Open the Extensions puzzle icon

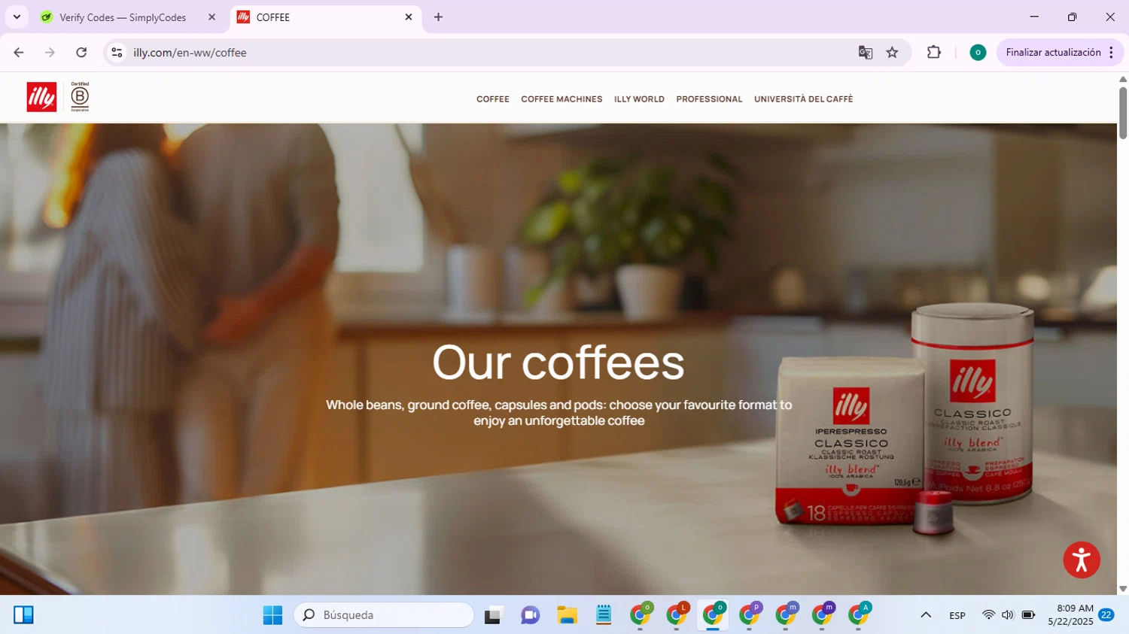[934, 53]
